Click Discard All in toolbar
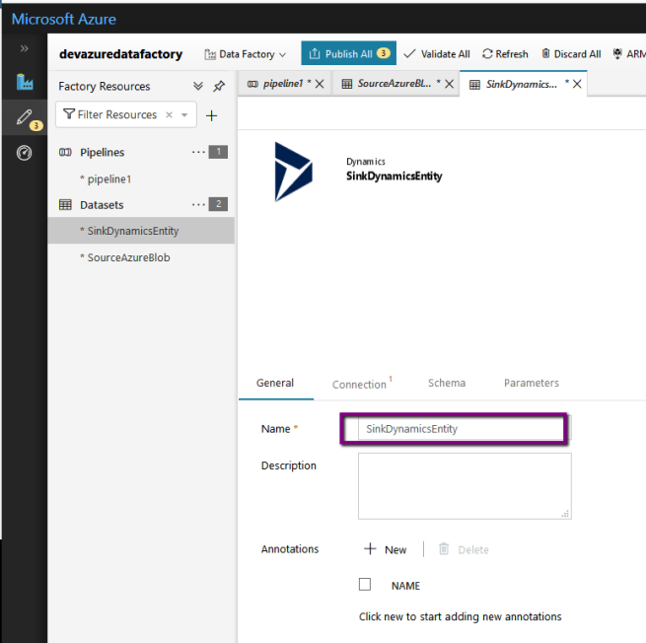Image resolution: width=646 pixels, height=643 pixels. tap(570, 54)
